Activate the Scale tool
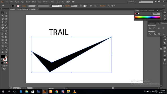 [6, 31]
